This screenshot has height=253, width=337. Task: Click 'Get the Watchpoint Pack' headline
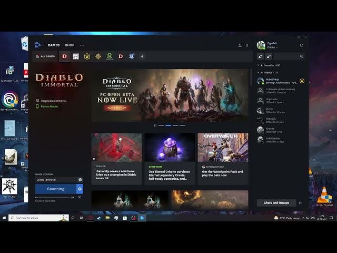[222, 173]
